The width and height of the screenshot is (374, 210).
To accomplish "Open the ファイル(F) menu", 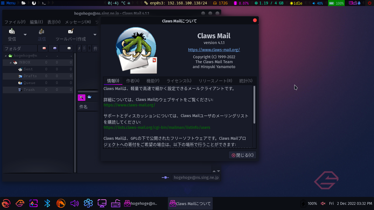I will click(15, 22).
